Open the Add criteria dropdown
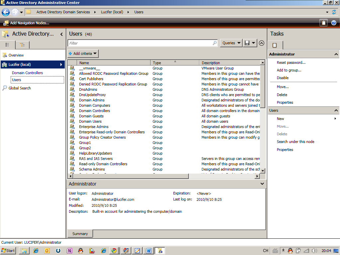The image size is (340, 255). [x=83, y=54]
